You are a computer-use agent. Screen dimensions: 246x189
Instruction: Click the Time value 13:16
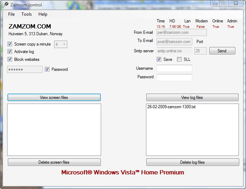coord(161,27)
